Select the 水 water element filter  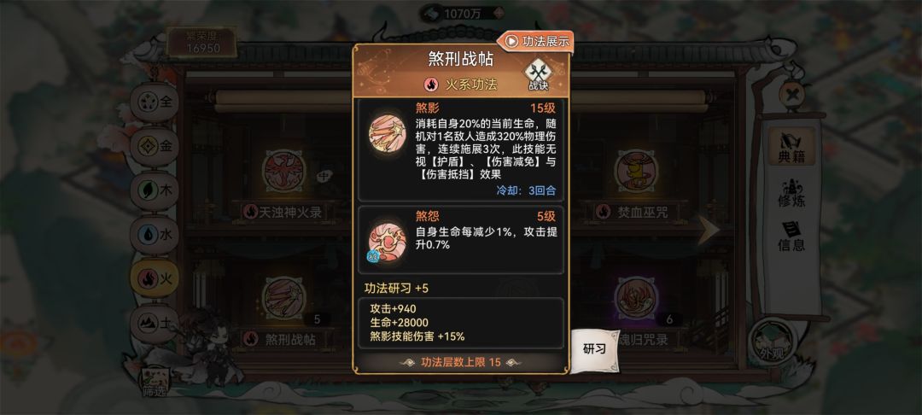(x=155, y=235)
